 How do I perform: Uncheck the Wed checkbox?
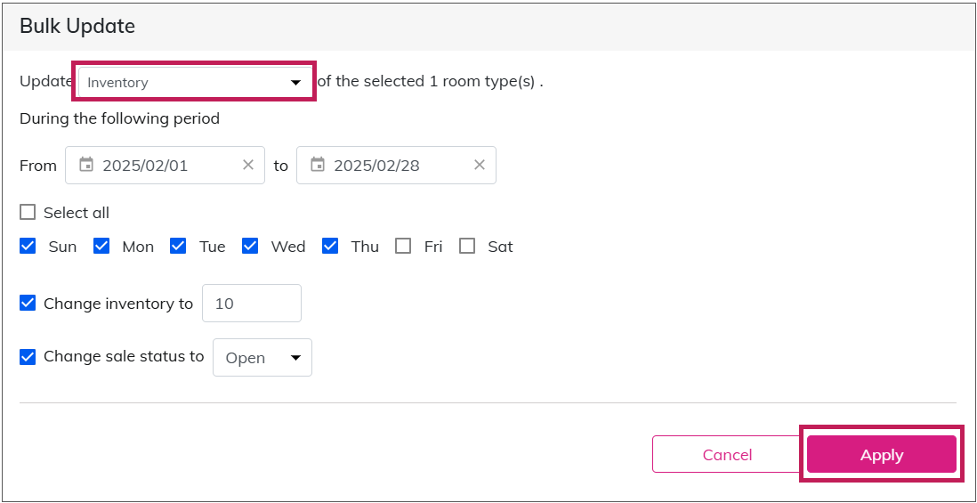[x=251, y=247]
